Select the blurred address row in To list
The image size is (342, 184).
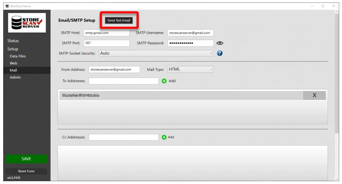coord(181,95)
